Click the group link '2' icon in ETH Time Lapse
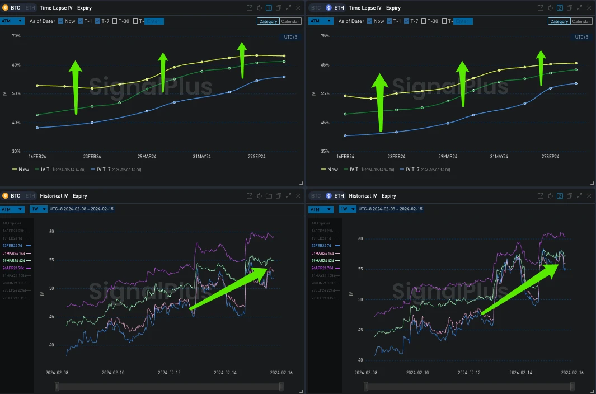Image resolution: width=596 pixels, height=394 pixels. click(560, 8)
